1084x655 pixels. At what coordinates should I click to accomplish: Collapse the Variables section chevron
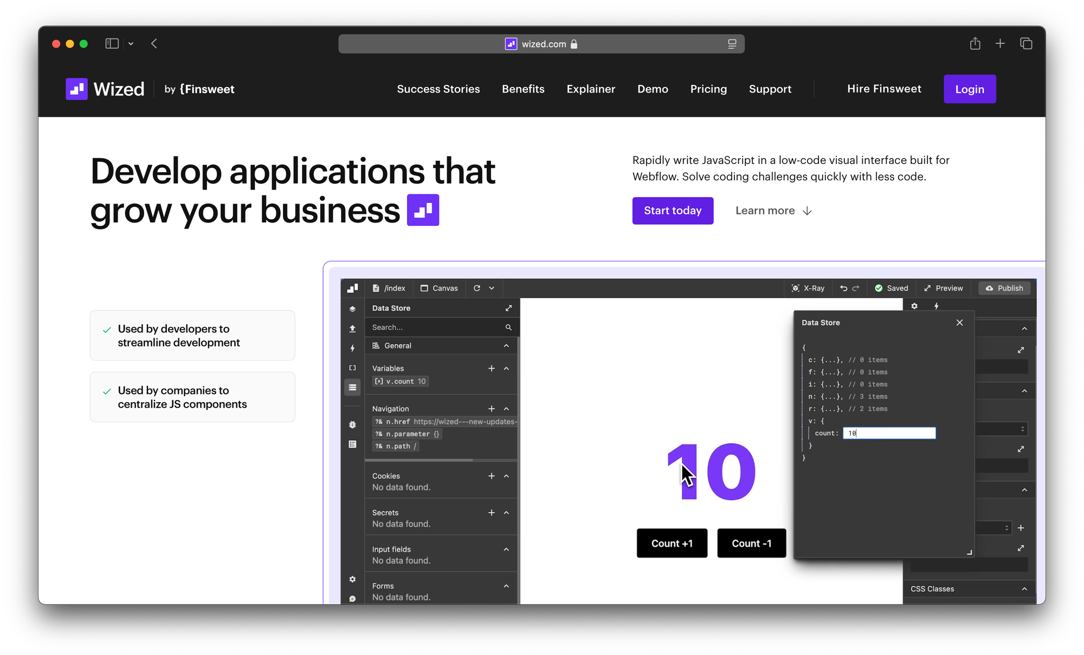506,368
